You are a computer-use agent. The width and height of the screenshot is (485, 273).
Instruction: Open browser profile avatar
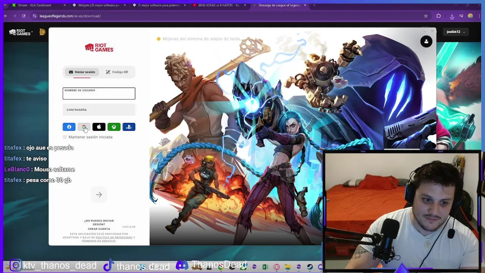point(470,16)
